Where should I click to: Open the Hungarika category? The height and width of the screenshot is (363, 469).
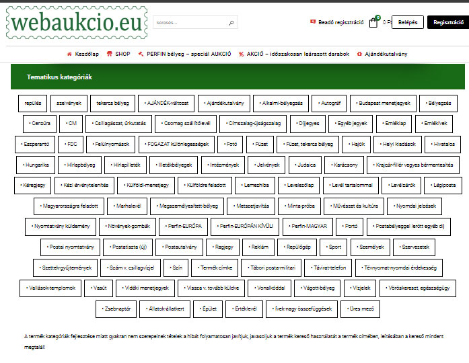coord(36,165)
